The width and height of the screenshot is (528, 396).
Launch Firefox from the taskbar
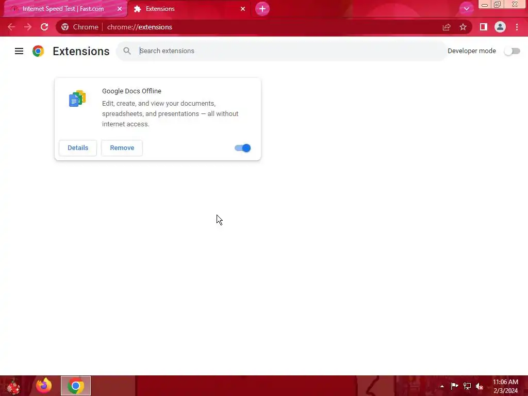point(44,386)
